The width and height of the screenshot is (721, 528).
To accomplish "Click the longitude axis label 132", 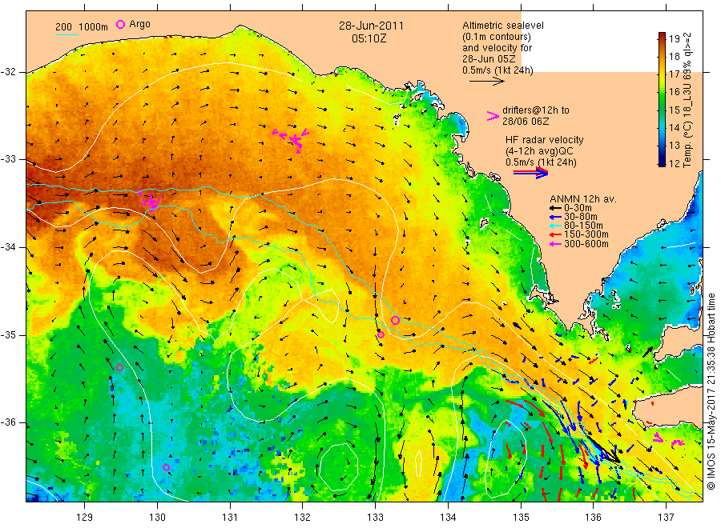I will pos(303,517).
